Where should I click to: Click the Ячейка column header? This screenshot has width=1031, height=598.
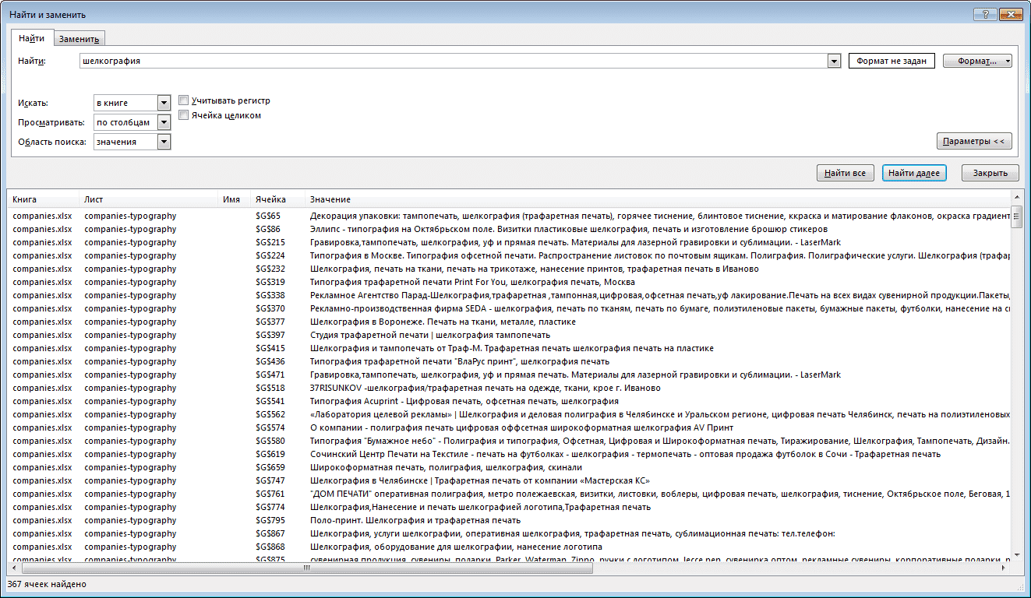pyautogui.click(x=277, y=199)
